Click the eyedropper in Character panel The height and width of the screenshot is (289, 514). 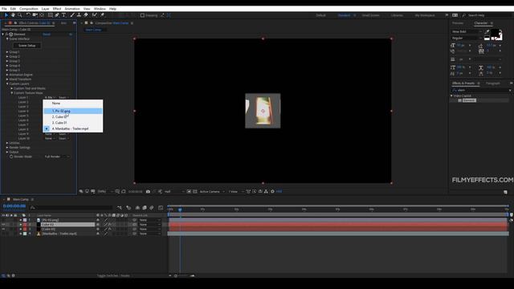[487, 32]
